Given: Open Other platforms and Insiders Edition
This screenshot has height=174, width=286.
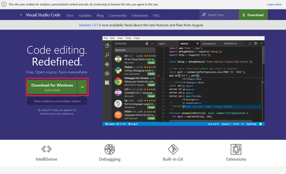Looking at the screenshot, I should pos(57,101).
